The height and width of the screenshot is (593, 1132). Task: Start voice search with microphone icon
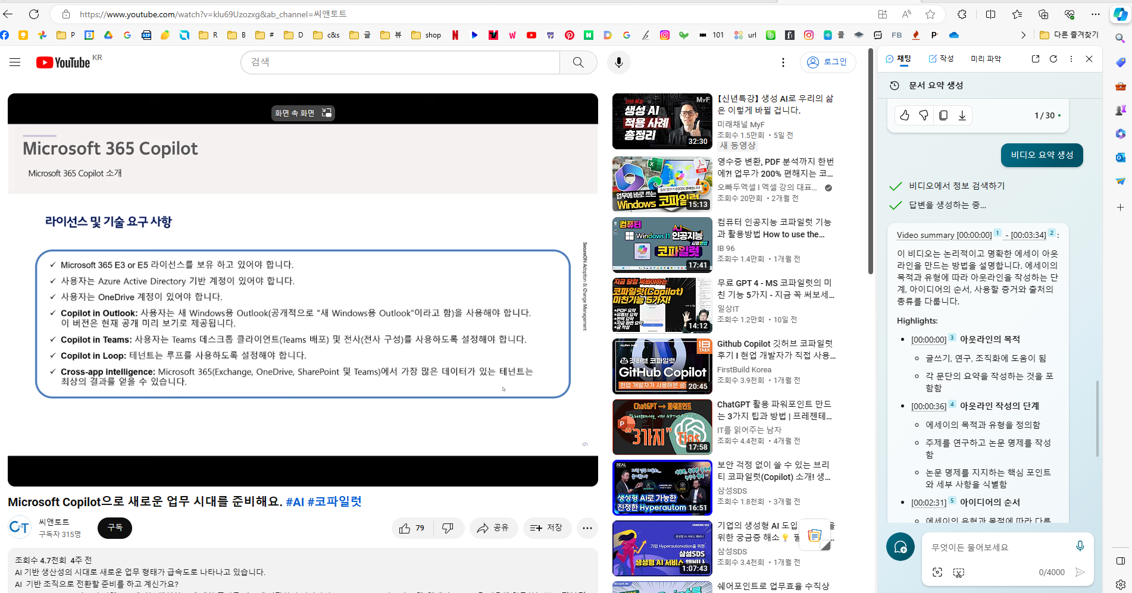[x=619, y=62]
